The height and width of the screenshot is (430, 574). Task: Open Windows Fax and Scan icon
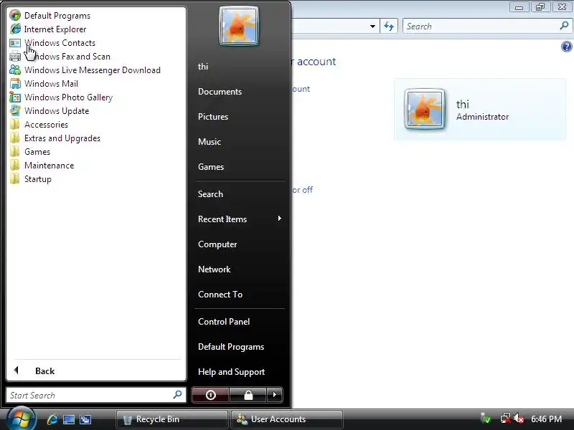click(15, 57)
